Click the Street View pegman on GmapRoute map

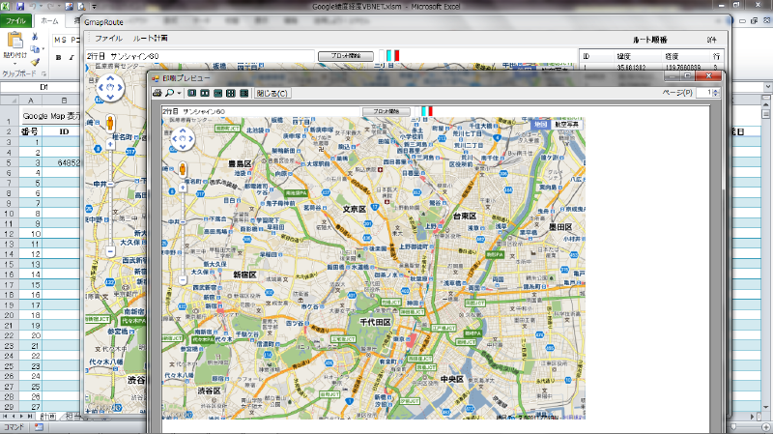[109, 124]
